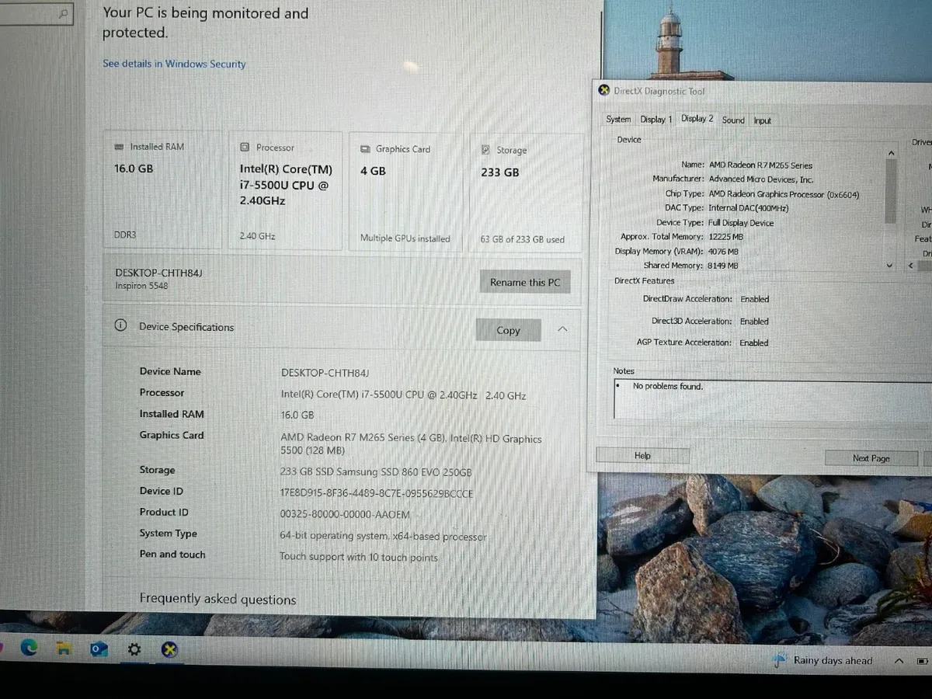The height and width of the screenshot is (699, 932).
Task: Select the Multiple GPUs installed text
Action: pos(405,238)
